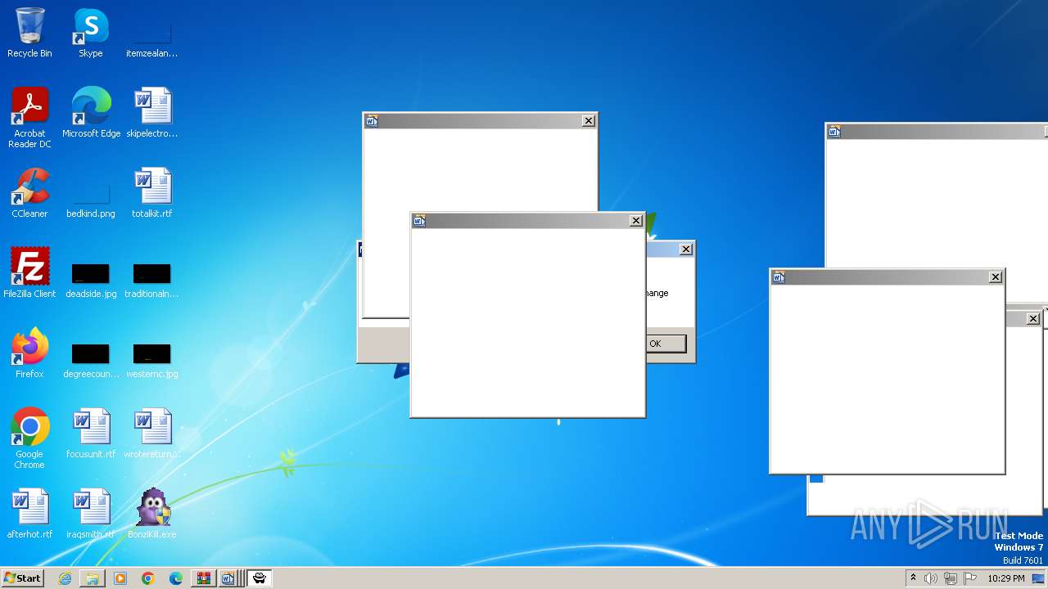The width and height of the screenshot is (1048, 589).
Task: Open the Start menu
Action: [22, 578]
